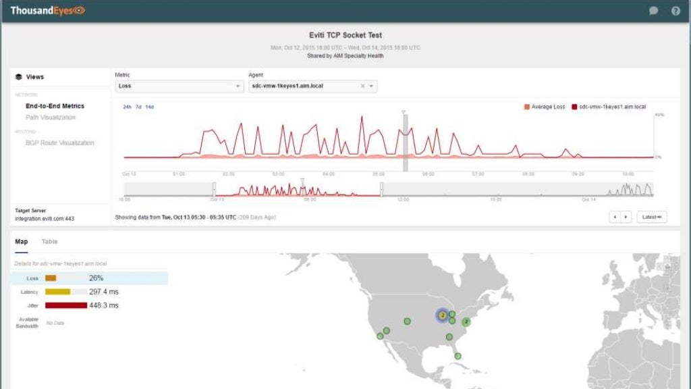Click the green cluster marker on East Coast
691x389 pixels.
tap(466, 322)
